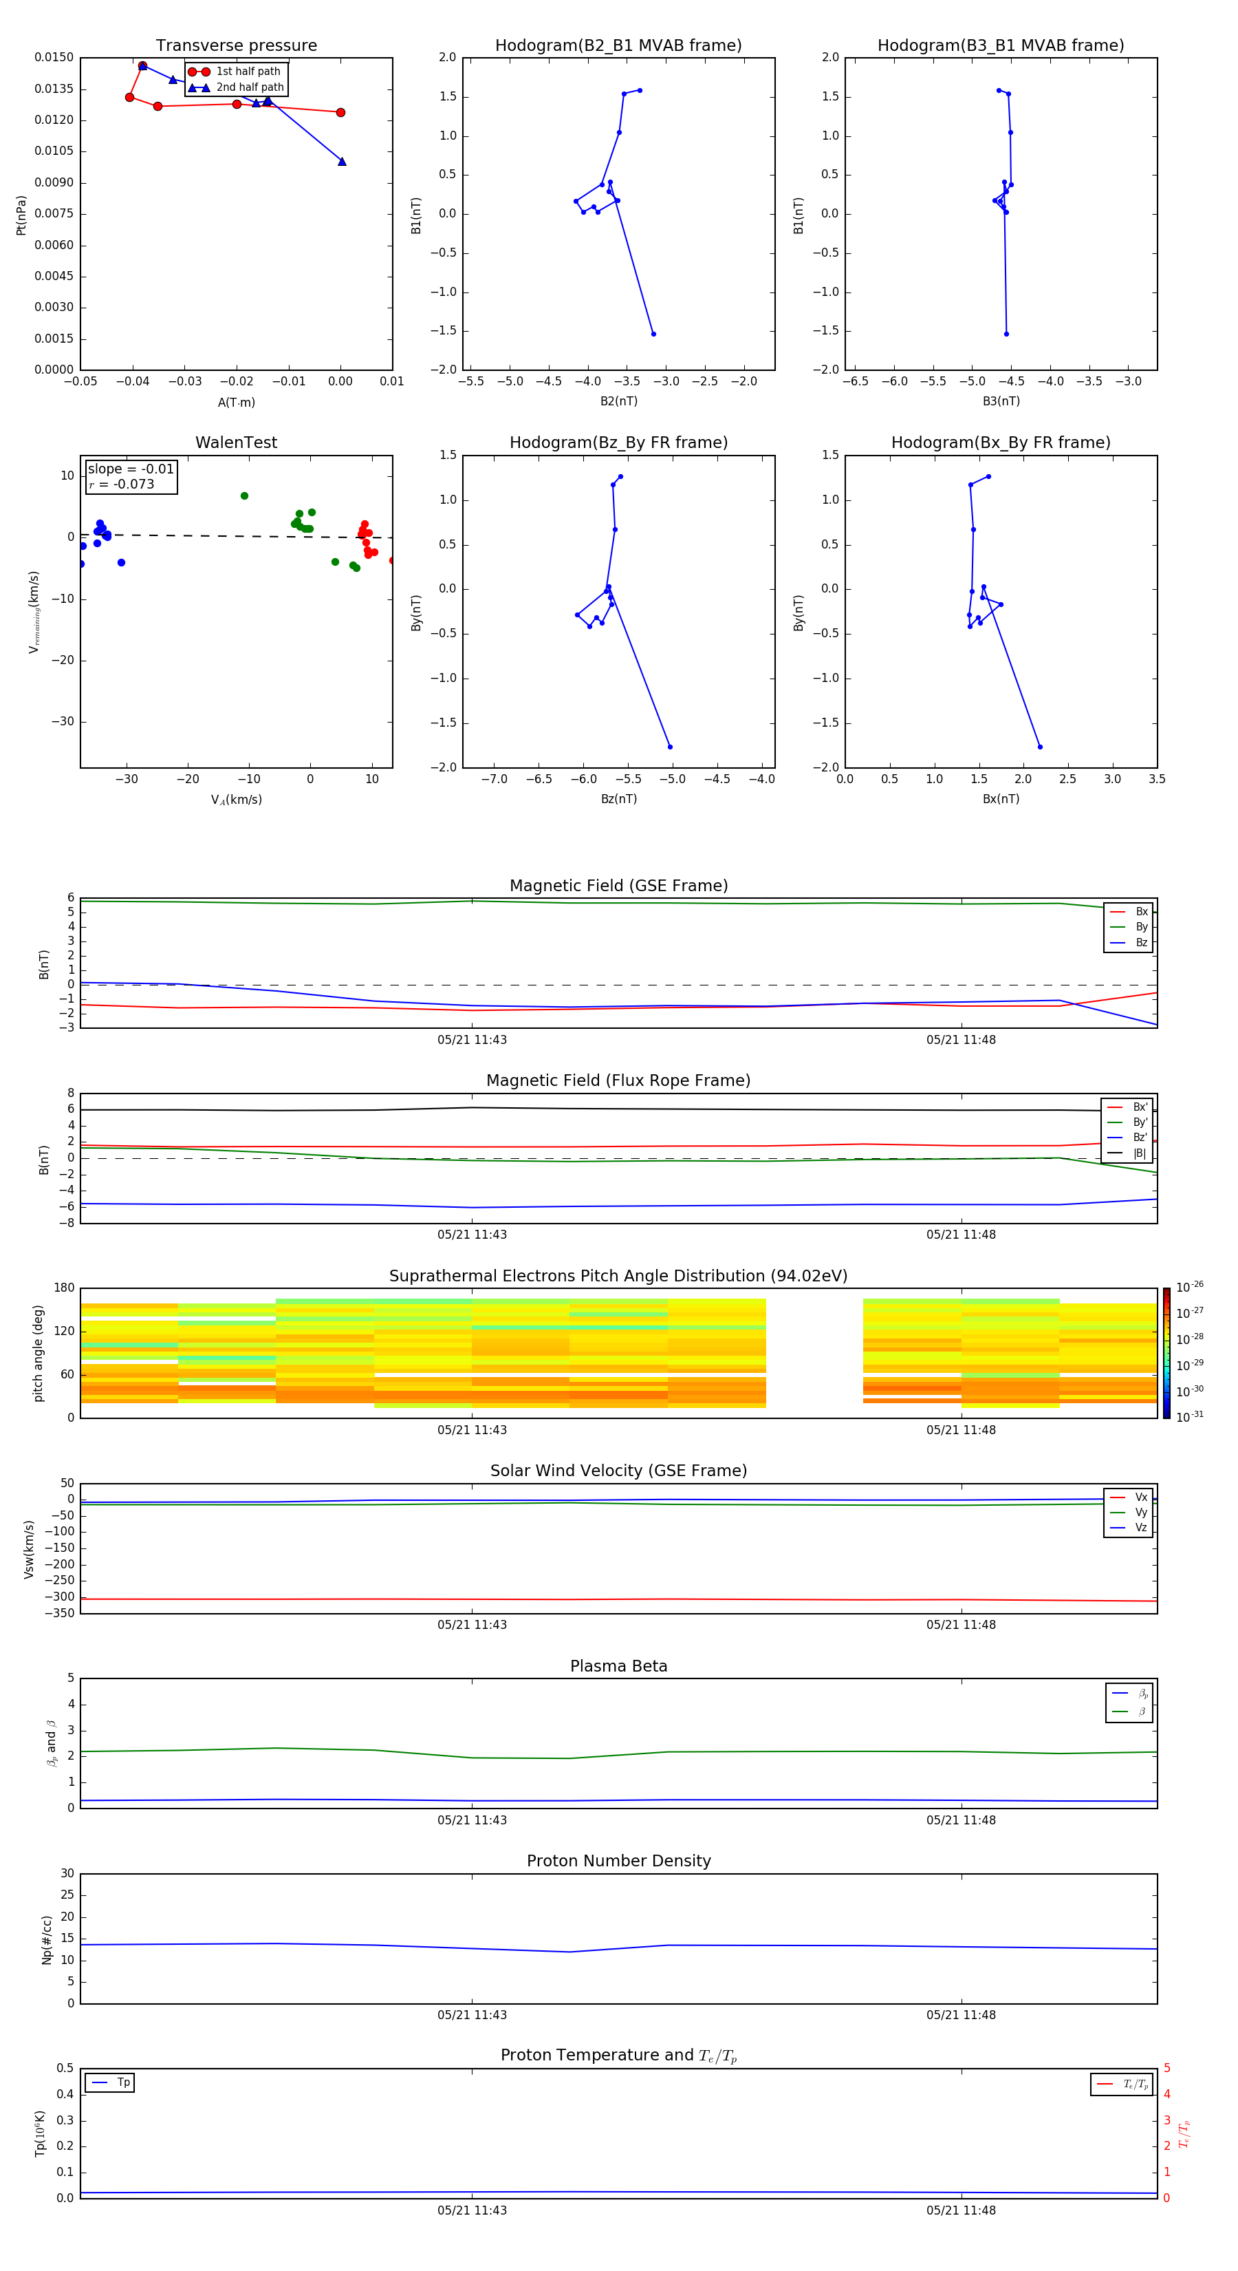This screenshot has height=2271, width=1238.
Task: Click the "Proton Temperature and Te/Tp" title
Action: coord(618,2056)
